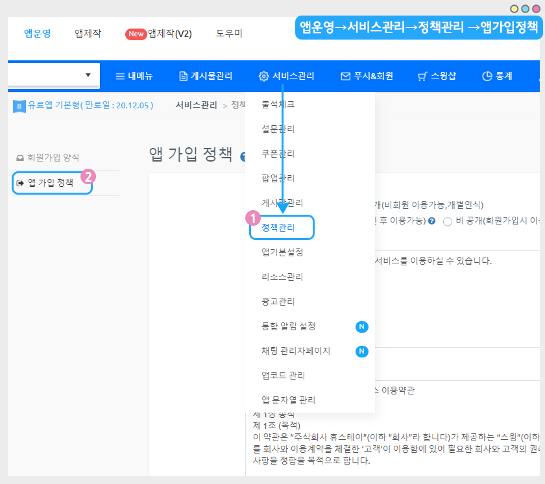
Task: Click the question mark icon before 비 공개
Action: [431, 221]
